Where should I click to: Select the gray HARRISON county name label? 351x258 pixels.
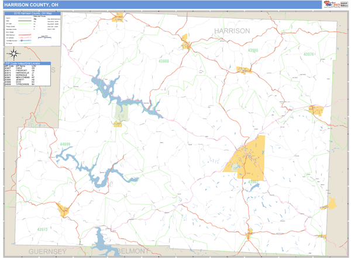click(x=232, y=30)
